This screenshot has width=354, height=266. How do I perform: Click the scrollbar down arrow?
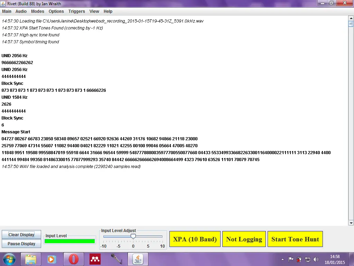351,223
